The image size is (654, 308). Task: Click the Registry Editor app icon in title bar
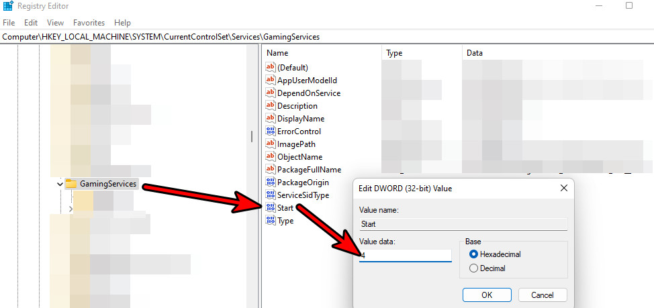8,6
